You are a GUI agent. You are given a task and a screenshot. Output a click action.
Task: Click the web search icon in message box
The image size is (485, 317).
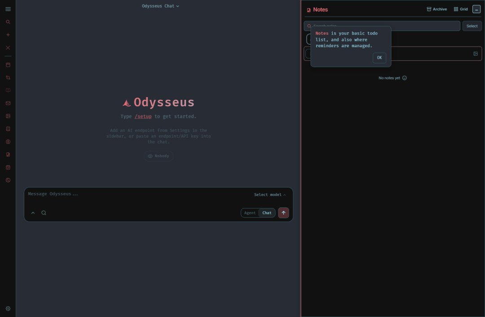pyautogui.click(x=44, y=213)
